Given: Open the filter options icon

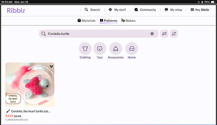Looking at the screenshot, I should coord(164,34).
